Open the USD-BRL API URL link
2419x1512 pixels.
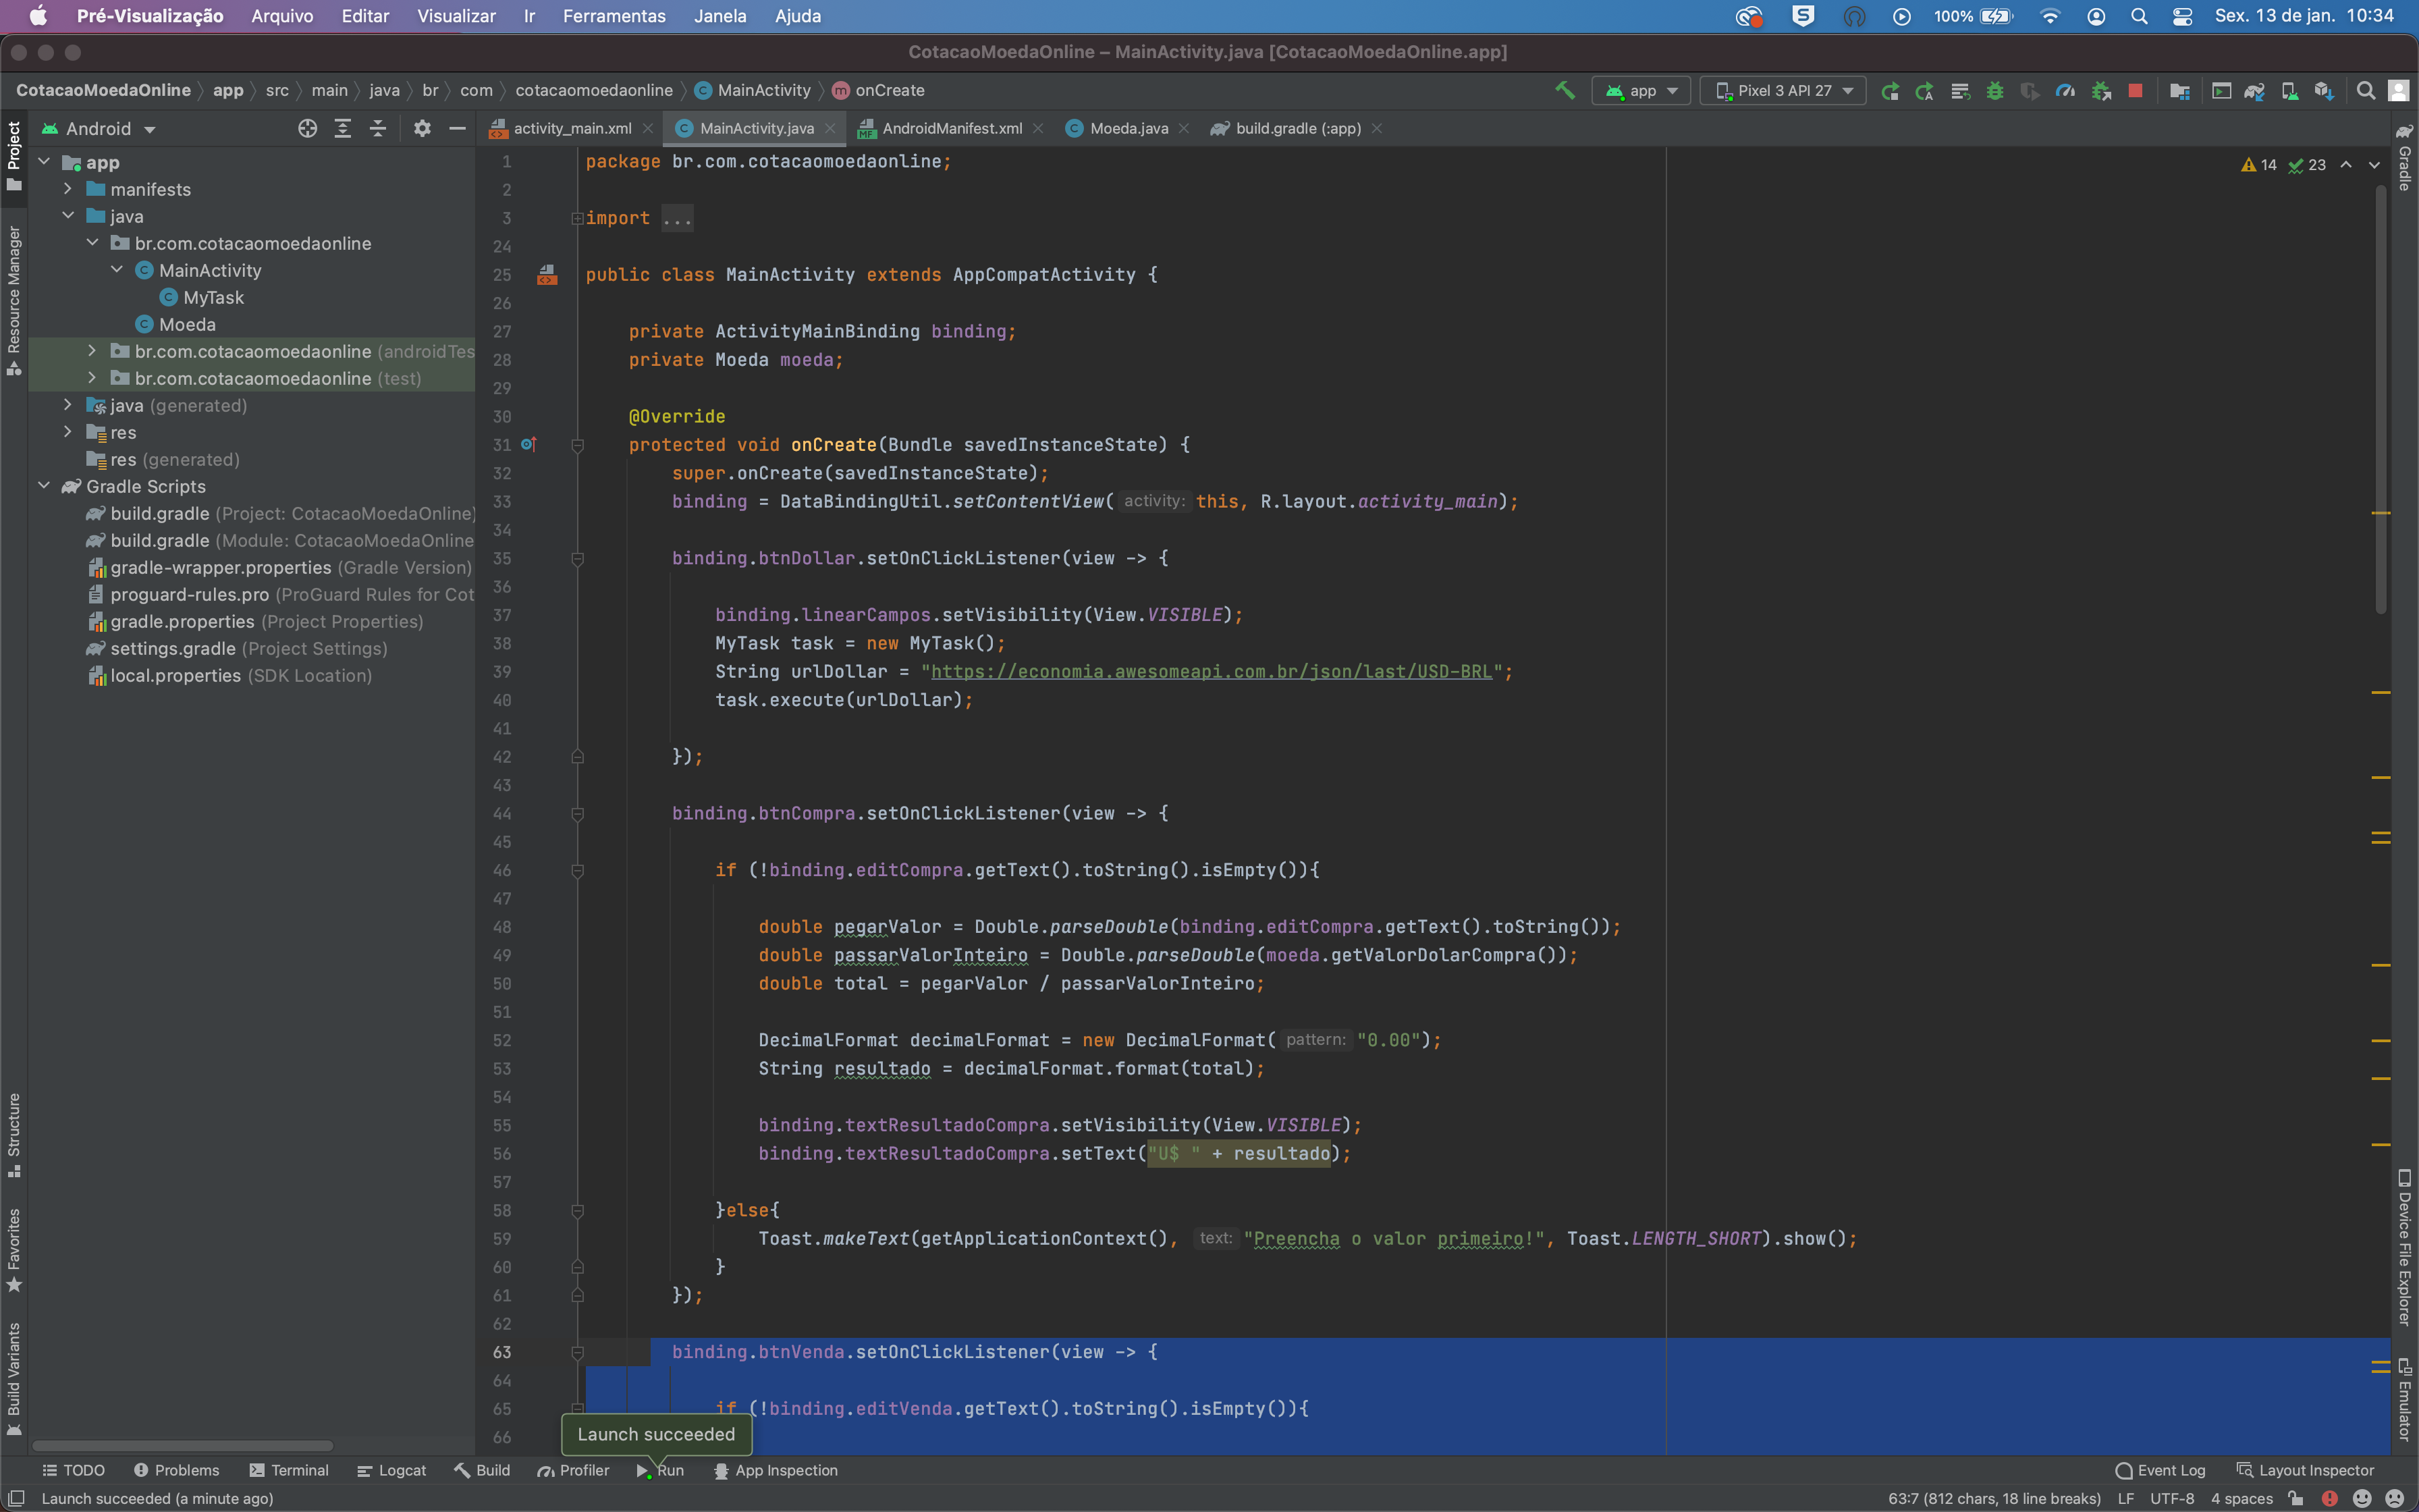point(1209,671)
